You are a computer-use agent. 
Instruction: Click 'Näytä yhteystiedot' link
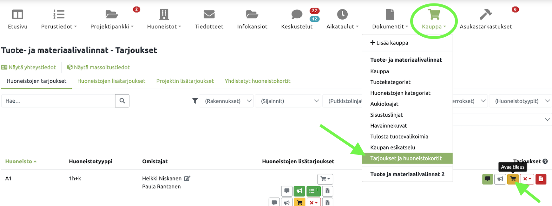[29, 67]
